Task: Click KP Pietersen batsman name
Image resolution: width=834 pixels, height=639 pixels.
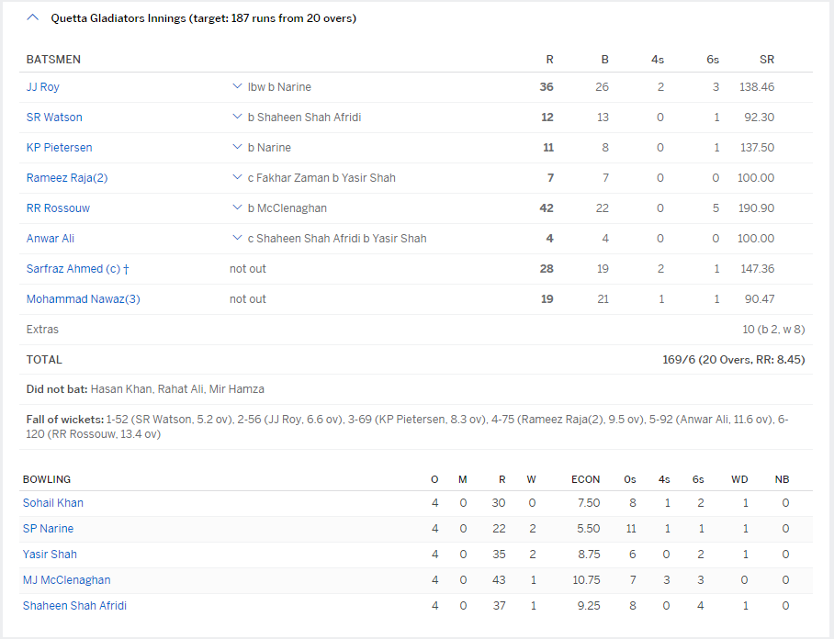Action: pos(59,148)
